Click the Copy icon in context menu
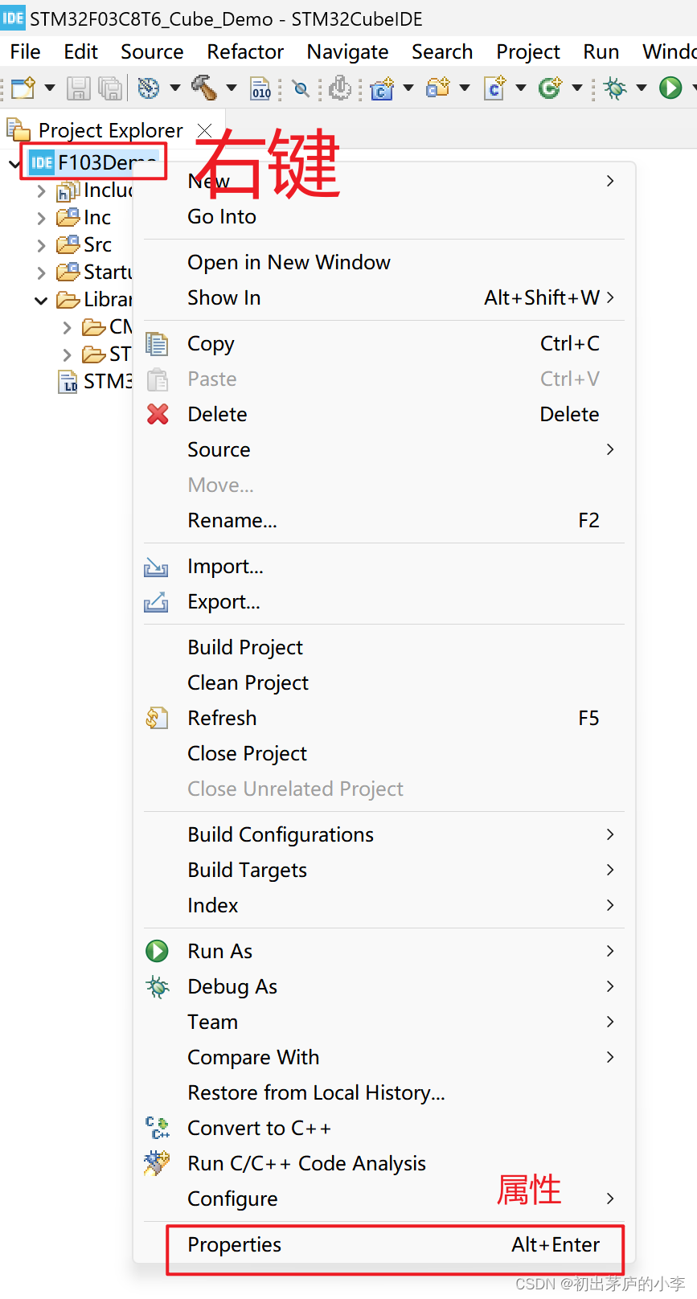Screen dimensions: 697x1299 (157, 344)
